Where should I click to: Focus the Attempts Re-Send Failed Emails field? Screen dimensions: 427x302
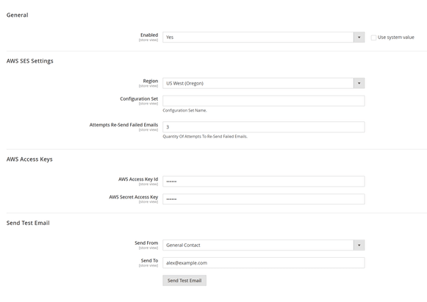(x=264, y=127)
